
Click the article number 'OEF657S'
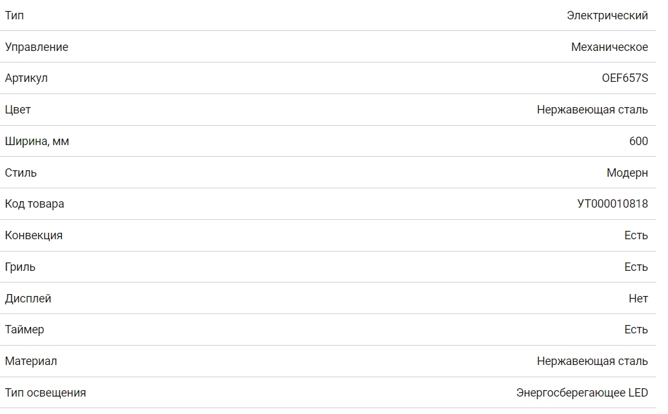pyautogui.click(x=624, y=78)
